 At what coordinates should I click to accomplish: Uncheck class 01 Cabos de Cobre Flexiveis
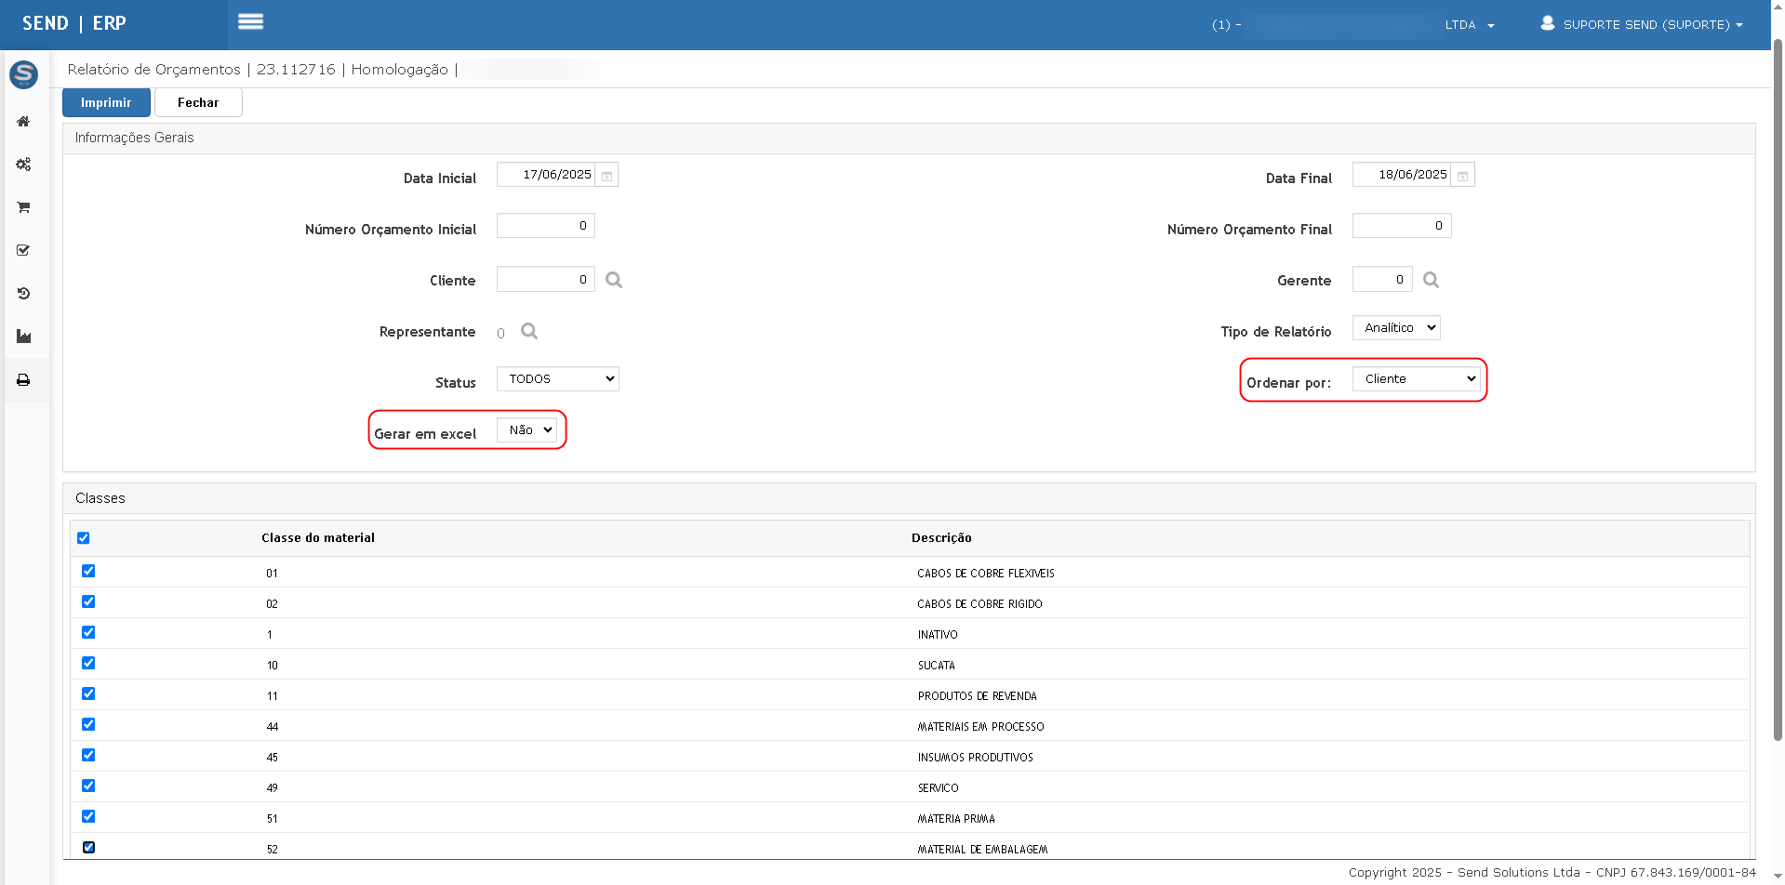pos(88,571)
